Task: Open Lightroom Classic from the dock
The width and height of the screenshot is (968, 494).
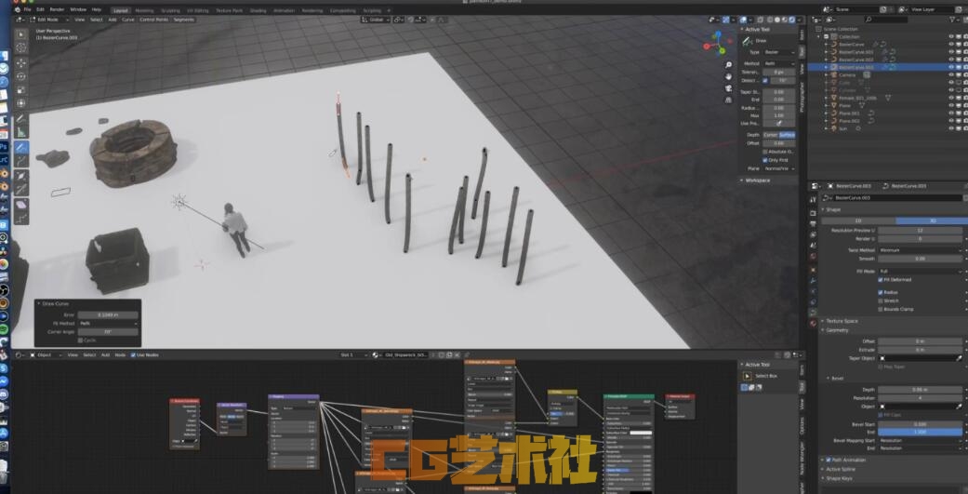Action: pos(4,159)
